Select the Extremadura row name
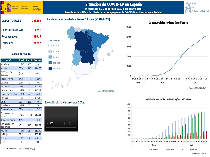This screenshot has width=210, height=157. [6, 109]
